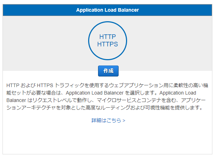Click the empty white space below the details link
Image resolution: width=217 pixels, height=159 pixels.
click(x=107, y=138)
